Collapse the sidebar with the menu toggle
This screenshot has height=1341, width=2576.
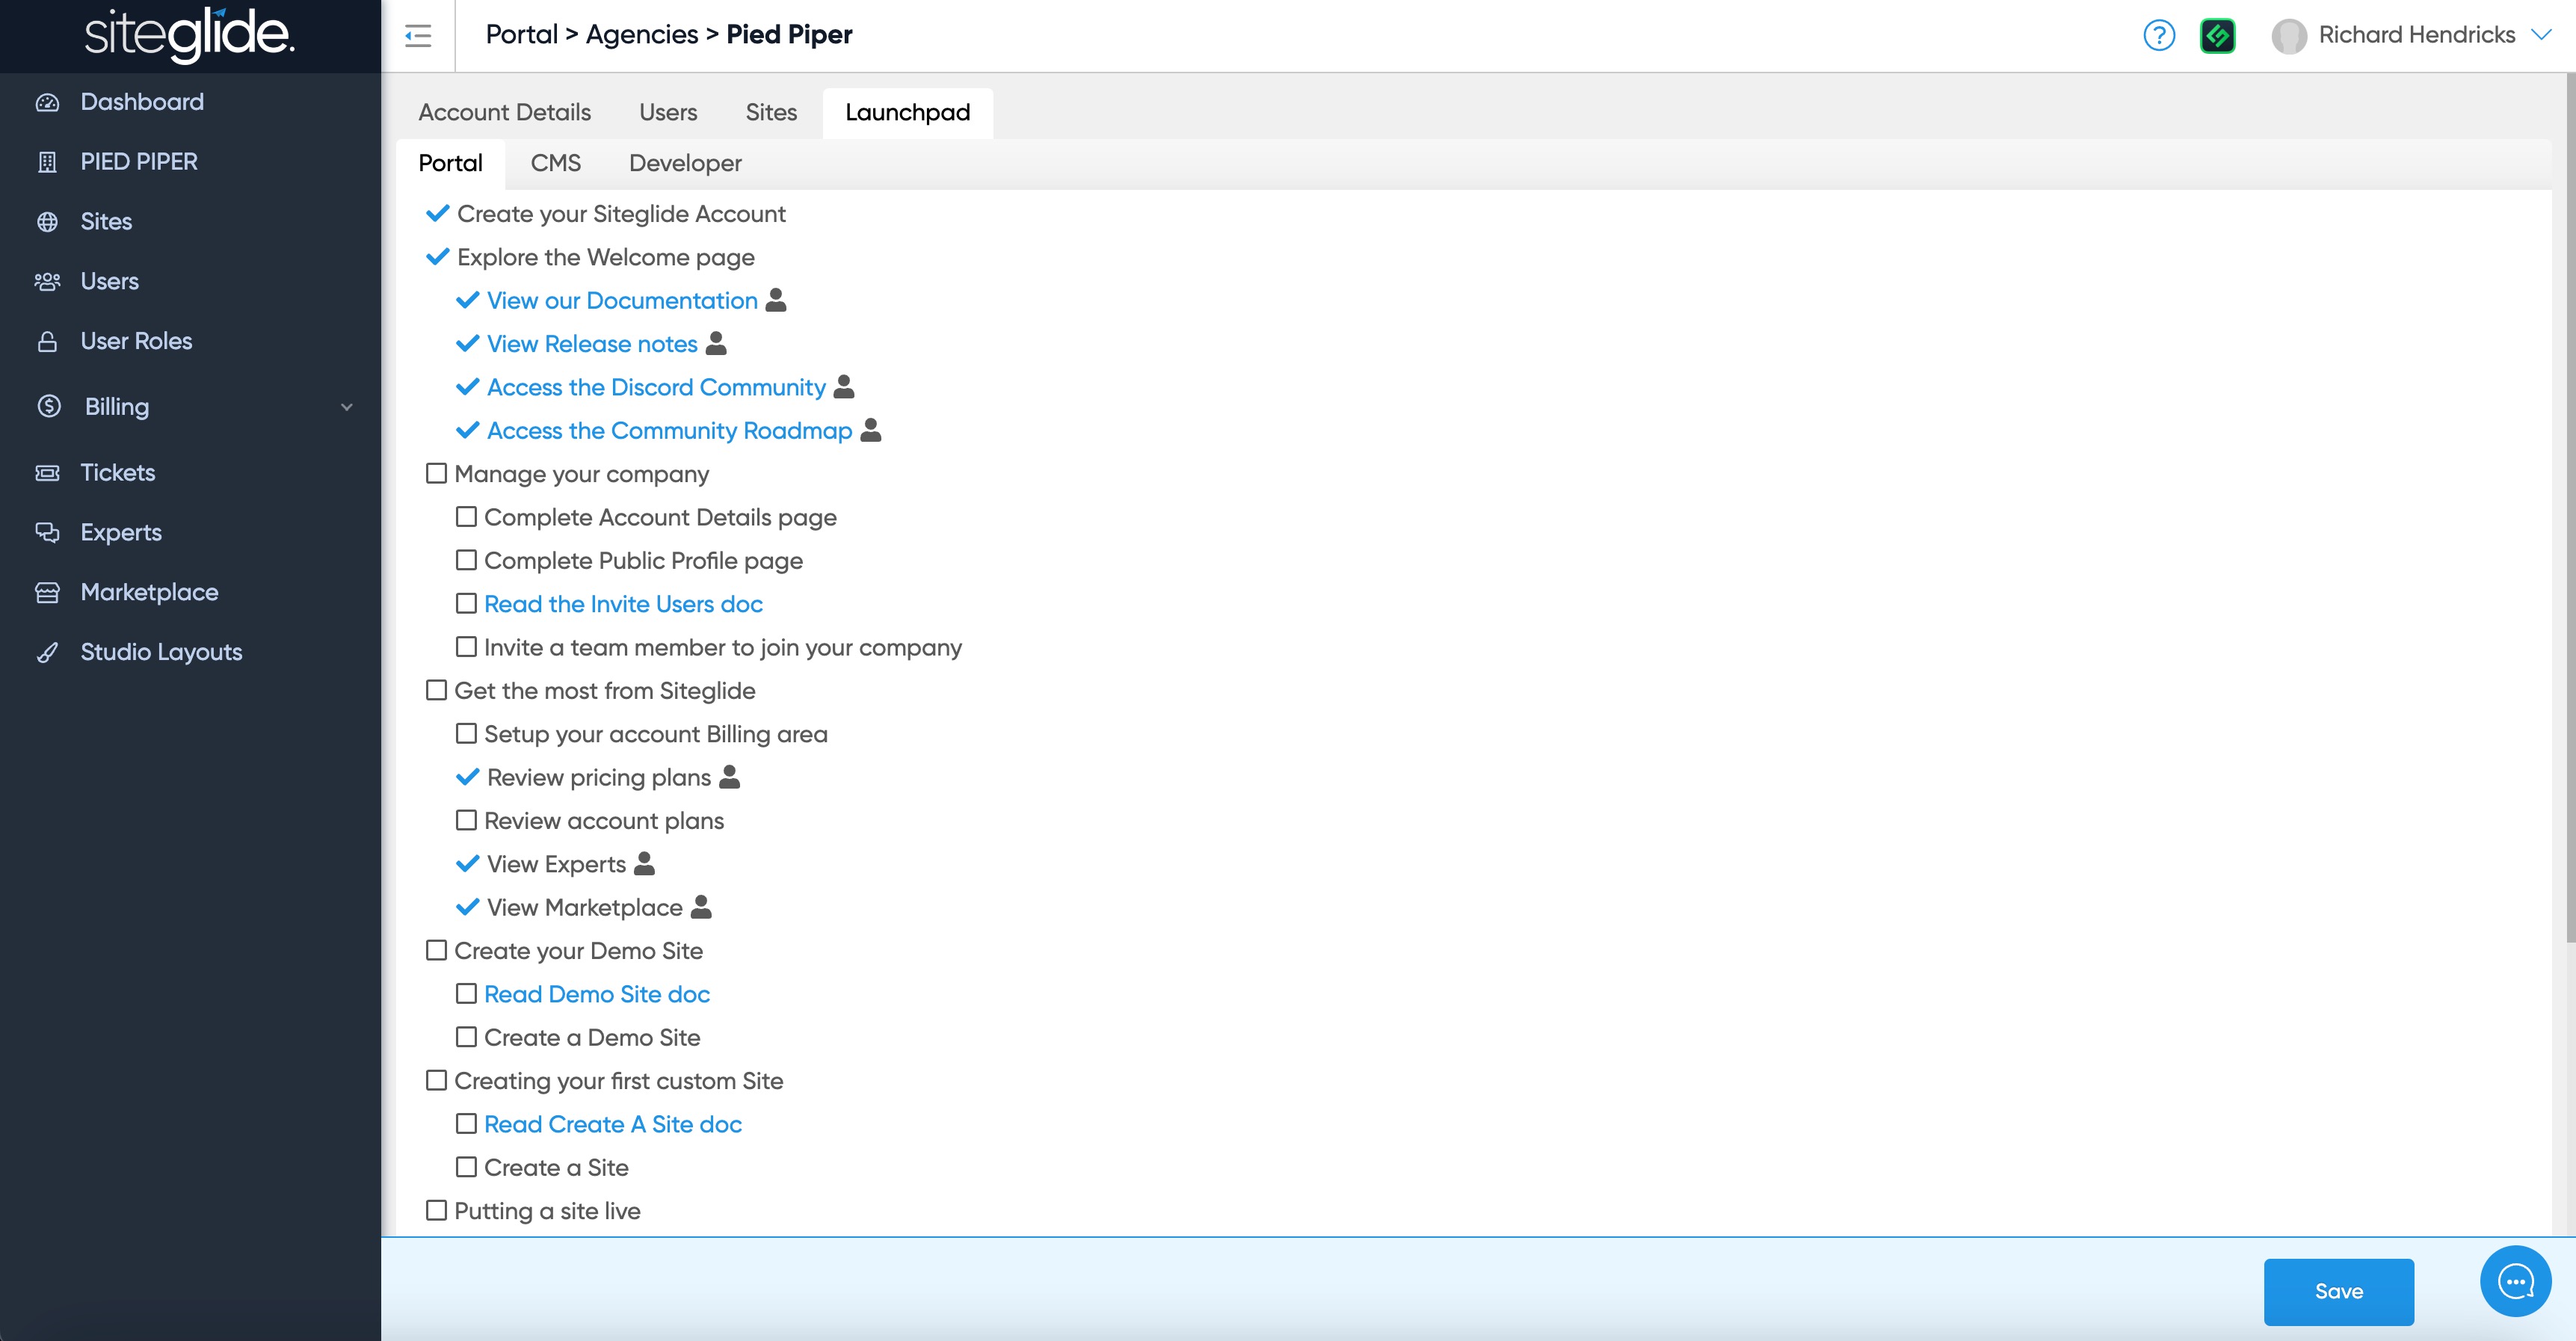click(418, 36)
